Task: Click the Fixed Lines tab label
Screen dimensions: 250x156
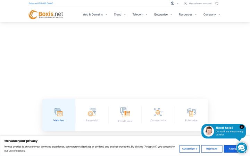Action: 125,121
